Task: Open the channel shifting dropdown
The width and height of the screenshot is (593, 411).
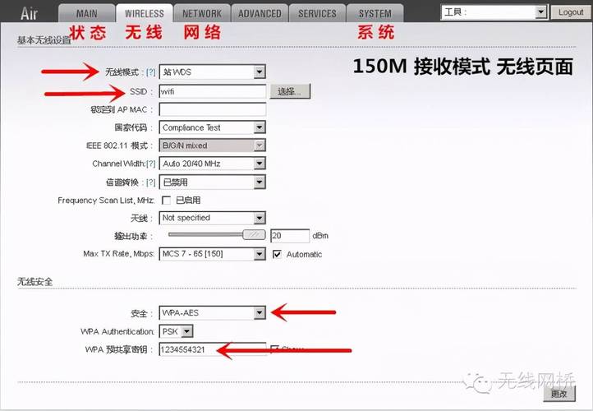Action: (213, 182)
